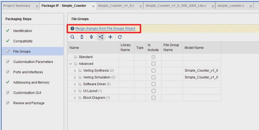The width and height of the screenshot is (259, 130).
Task: Select the Block Diagram (1) row label
Action: (x=97, y=98)
